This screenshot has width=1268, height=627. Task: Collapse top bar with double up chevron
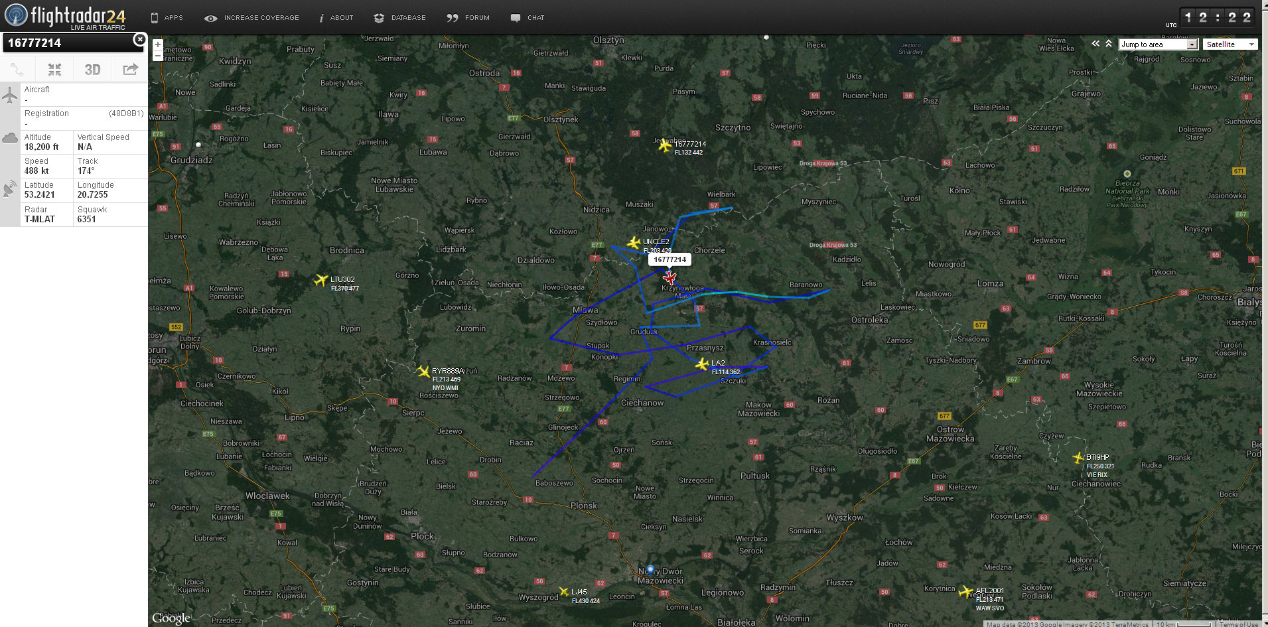click(1109, 44)
